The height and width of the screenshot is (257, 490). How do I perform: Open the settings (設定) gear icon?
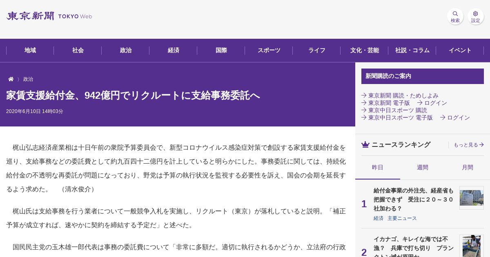(475, 16)
